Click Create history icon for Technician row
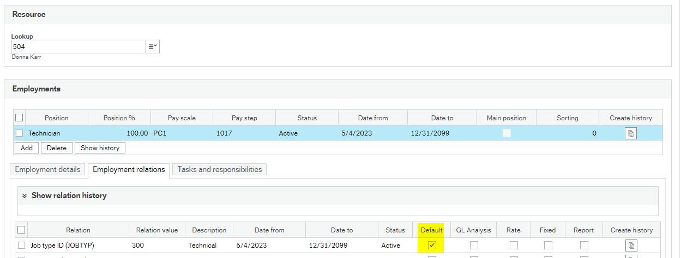This screenshot has width=687, height=258. pyautogui.click(x=630, y=133)
